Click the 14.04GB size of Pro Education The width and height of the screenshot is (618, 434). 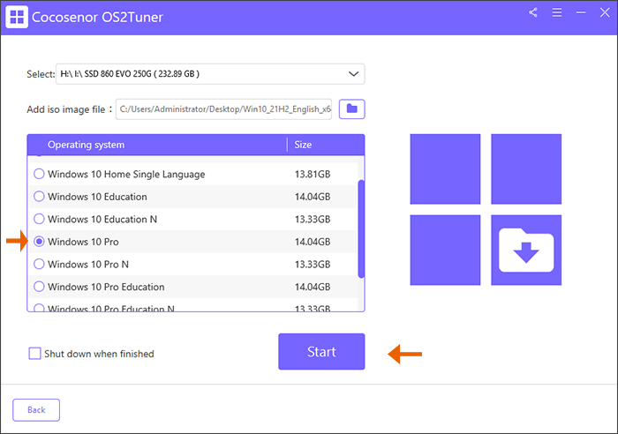pos(313,287)
